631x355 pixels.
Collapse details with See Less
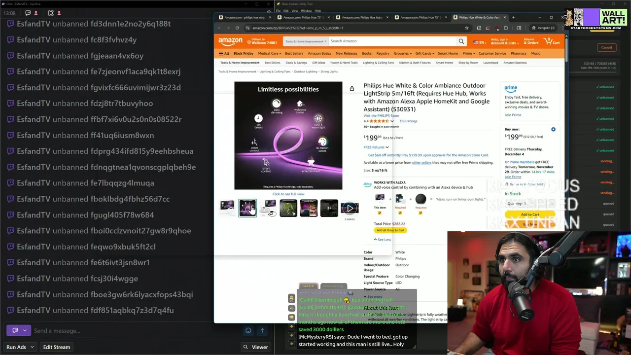(x=382, y=240)
